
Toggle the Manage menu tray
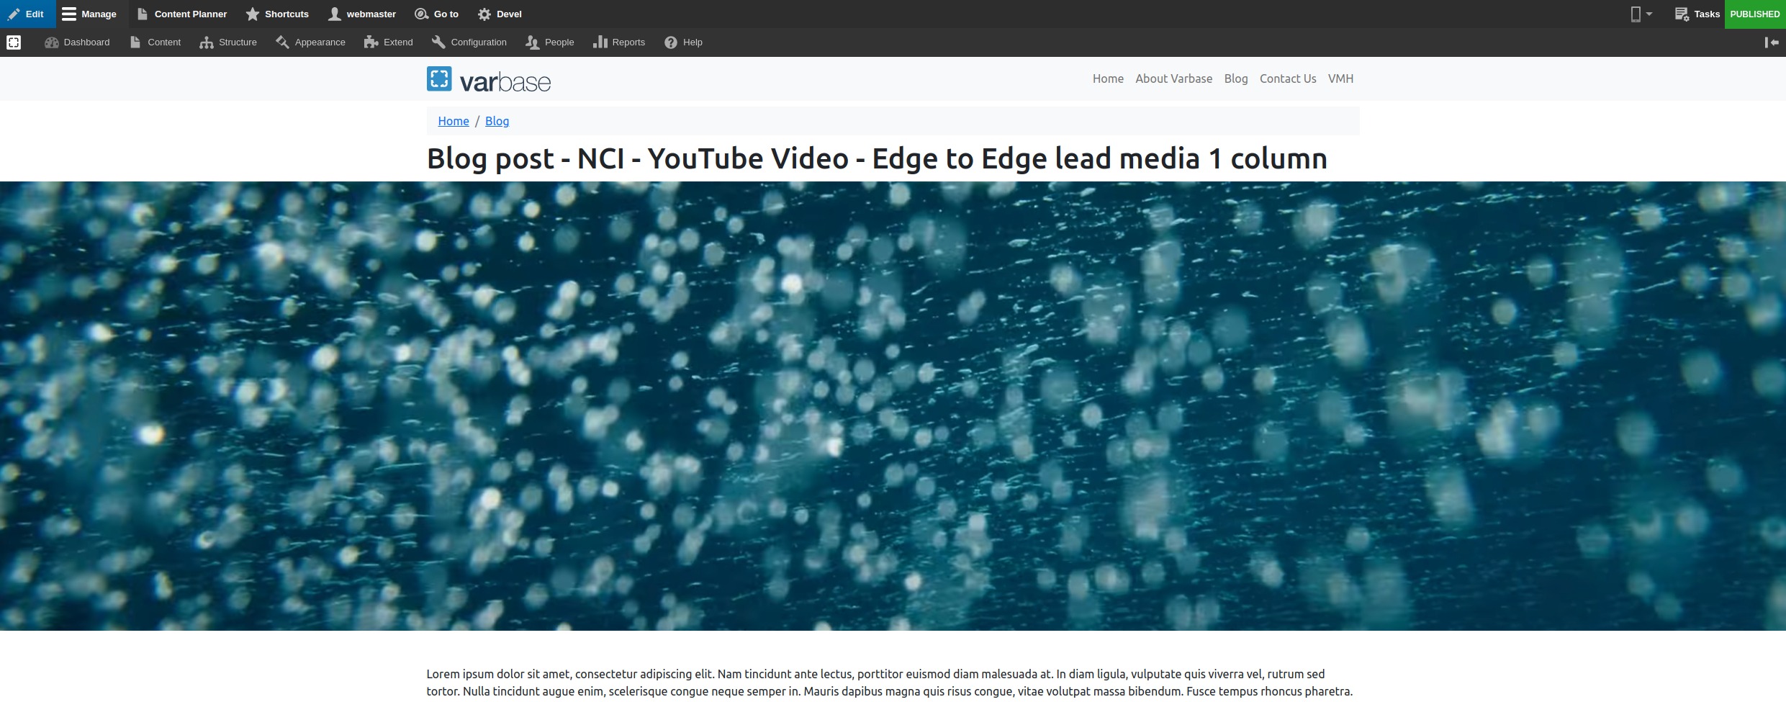[89, 14]
